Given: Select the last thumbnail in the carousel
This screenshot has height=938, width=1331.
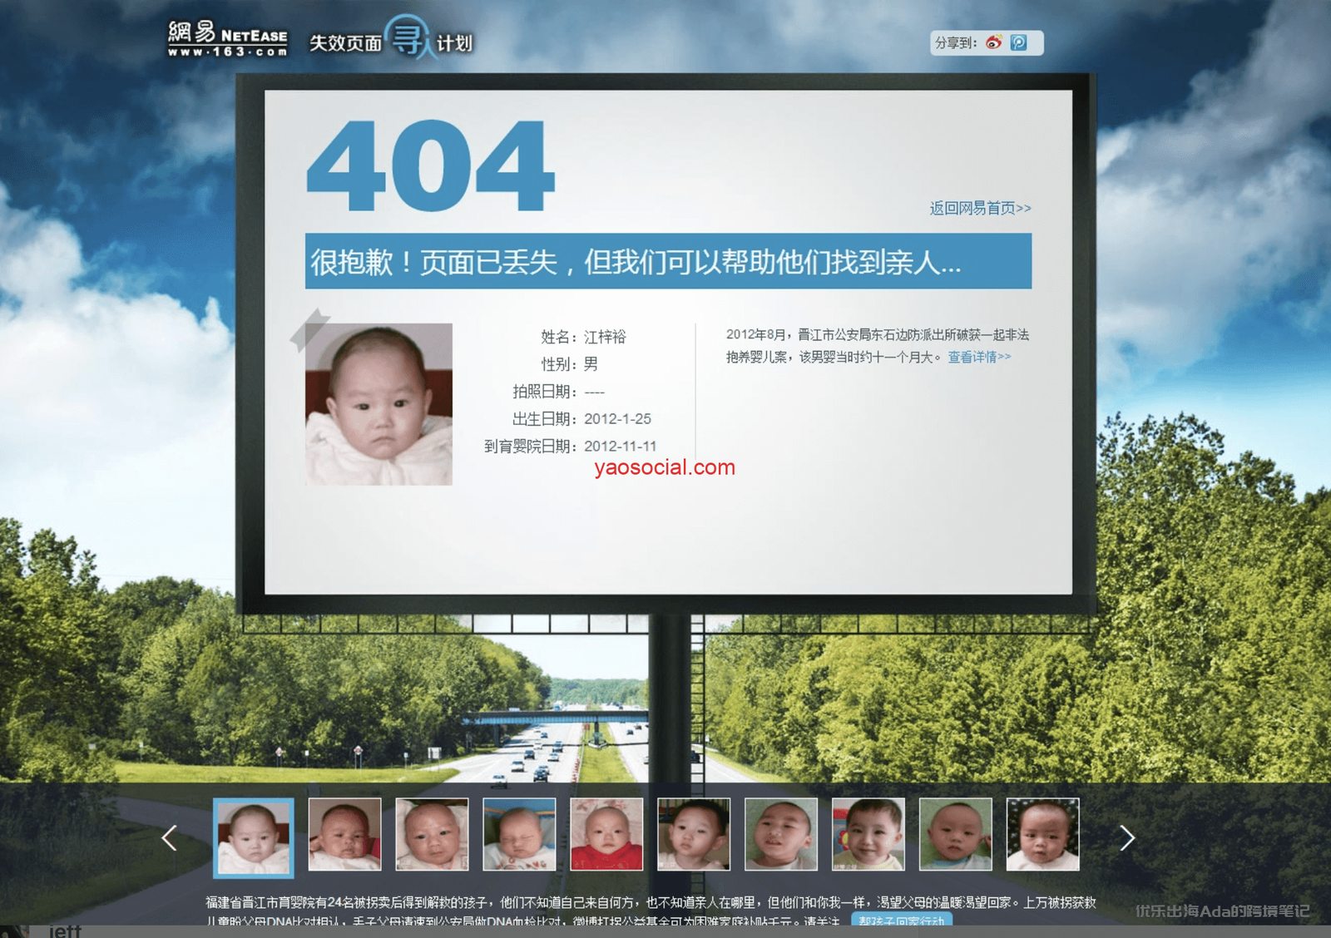Looking at the screenshot, I should 1042,834.
